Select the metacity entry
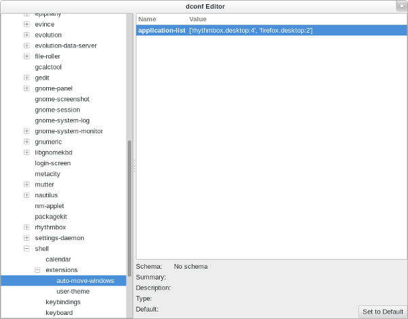The width and height of the screenshot is (408, 319). click(48, 173)
